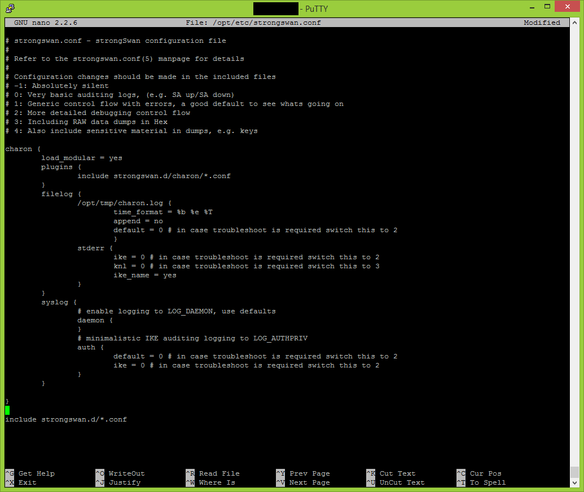The height and width of the screenshot is (492, 584).
Task: Minimize the PuTTY window
Action: [532, 7]
